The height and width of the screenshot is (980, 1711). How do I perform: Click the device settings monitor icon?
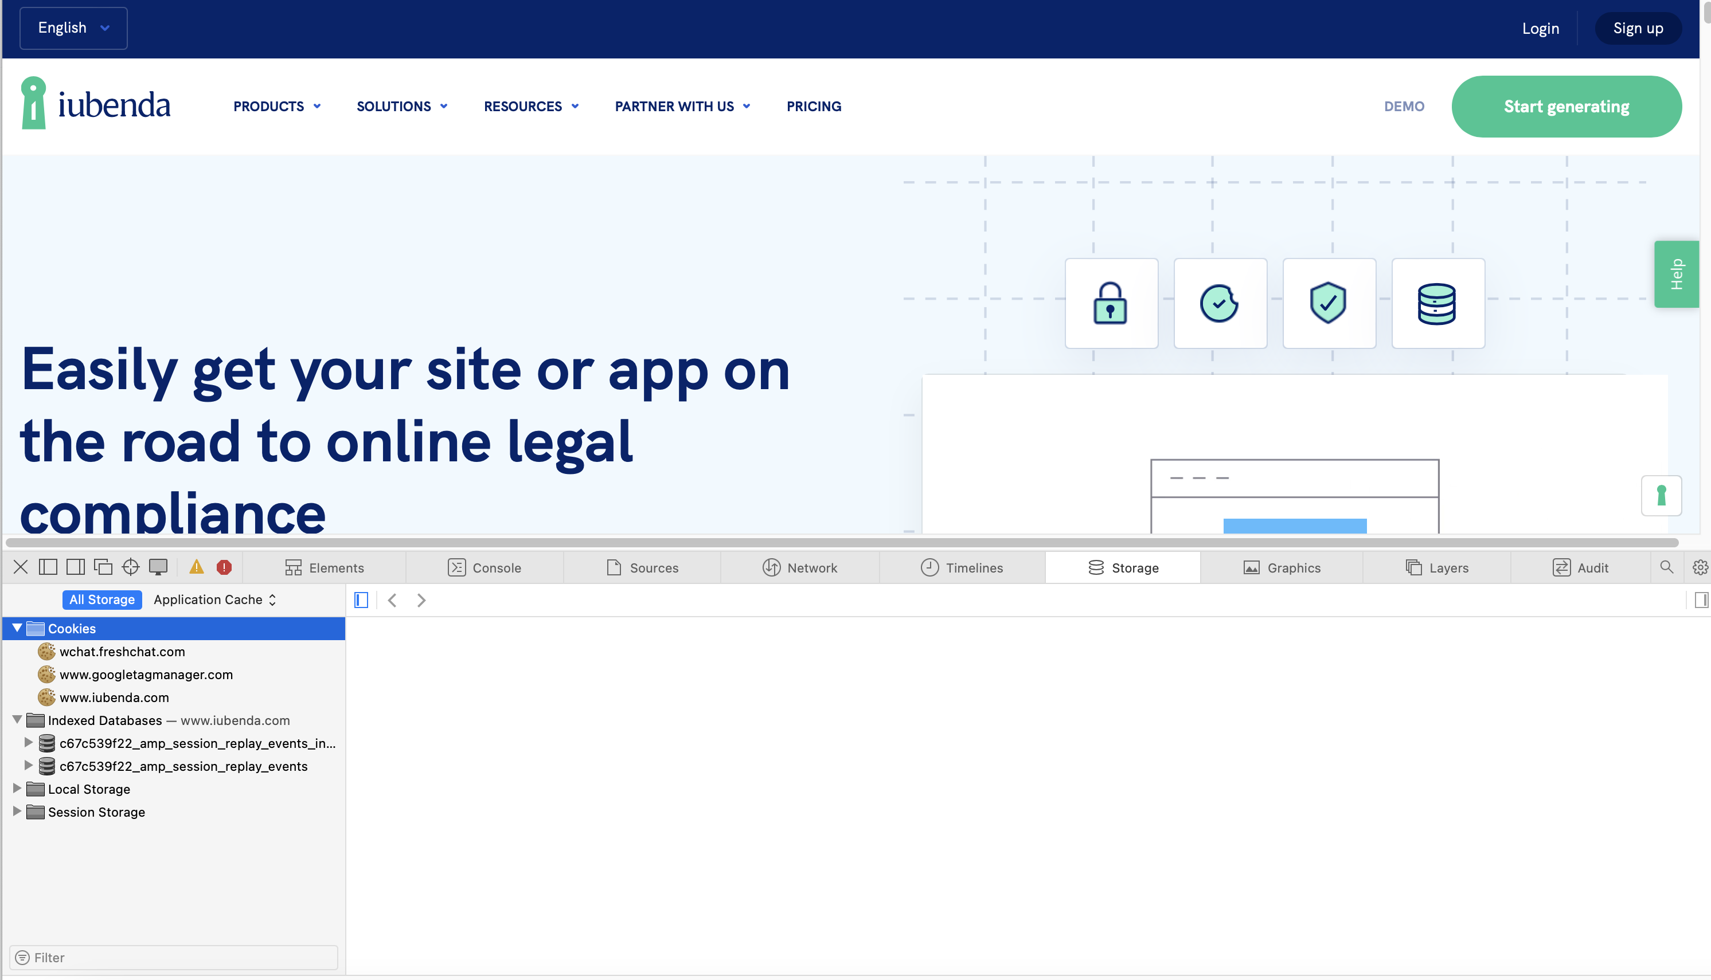click(158, 567)
